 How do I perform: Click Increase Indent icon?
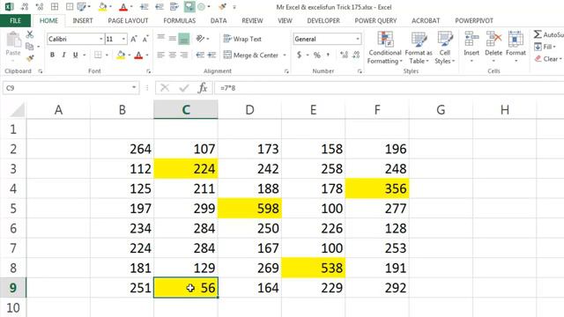click(211, 55)
